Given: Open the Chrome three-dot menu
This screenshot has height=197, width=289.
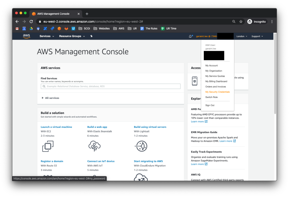Looking at the screenshot, I should pos(272,21).
